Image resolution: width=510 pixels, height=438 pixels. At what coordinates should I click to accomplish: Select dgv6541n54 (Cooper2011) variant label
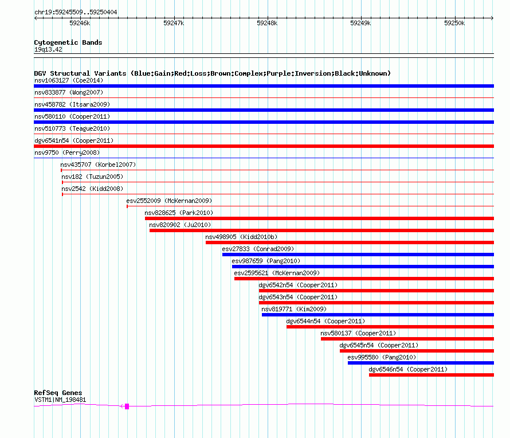(74, 140)
